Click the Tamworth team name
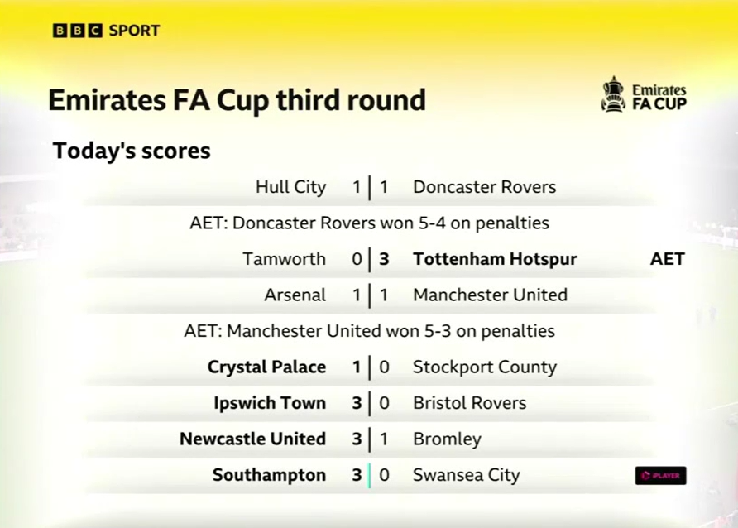Viewport: 738px width, 528px height. (x=285, y=259)
